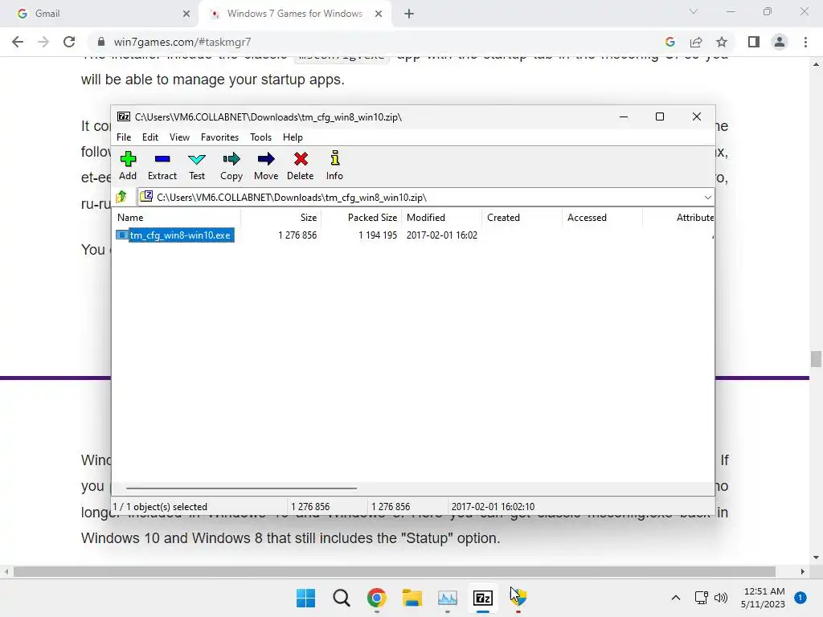Click the Add toolbar button in 7-Zip
This screenshot has height=617, width=823.
click(x=128, y=165)
